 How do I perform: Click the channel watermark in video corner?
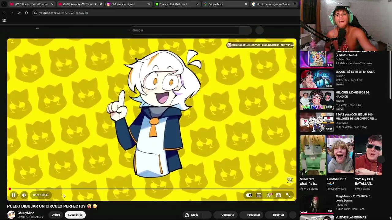coord(290,180)
